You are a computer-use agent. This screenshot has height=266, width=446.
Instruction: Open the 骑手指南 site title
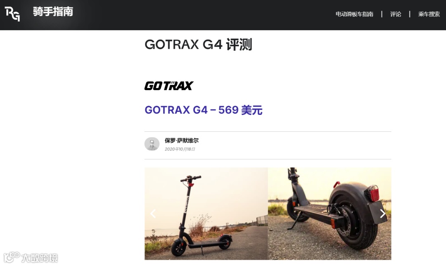(53, 12)
